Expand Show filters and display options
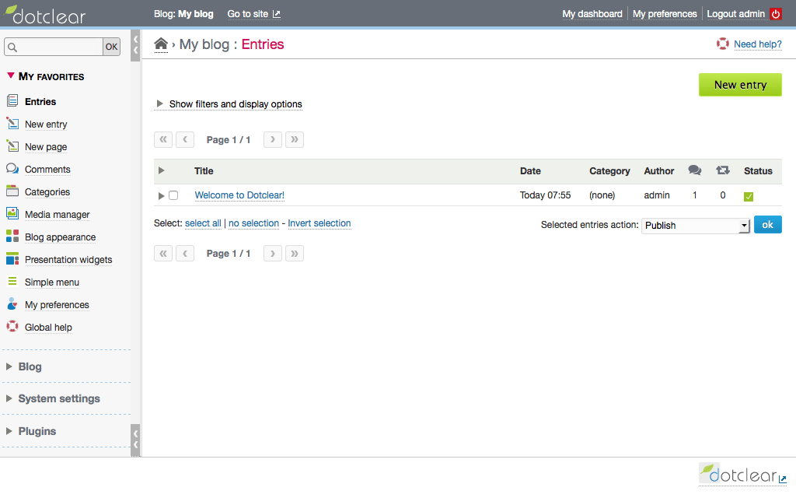The image size is (796, 498). pos(229,104)
